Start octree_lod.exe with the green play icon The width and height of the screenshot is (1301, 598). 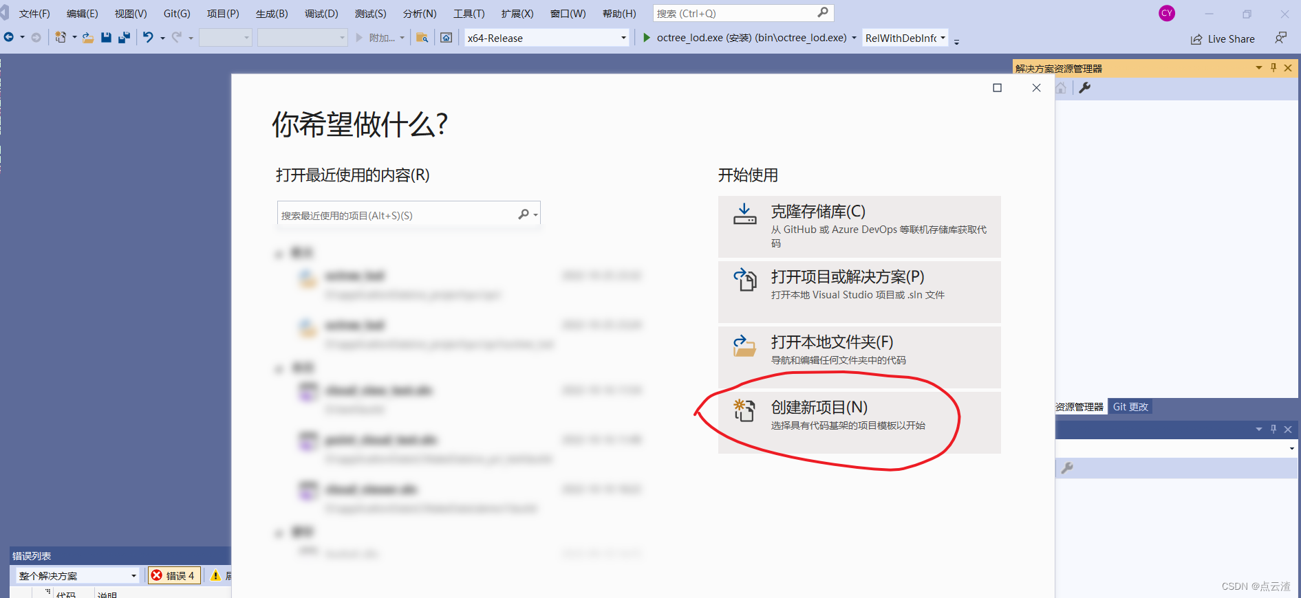coord(647,38)
